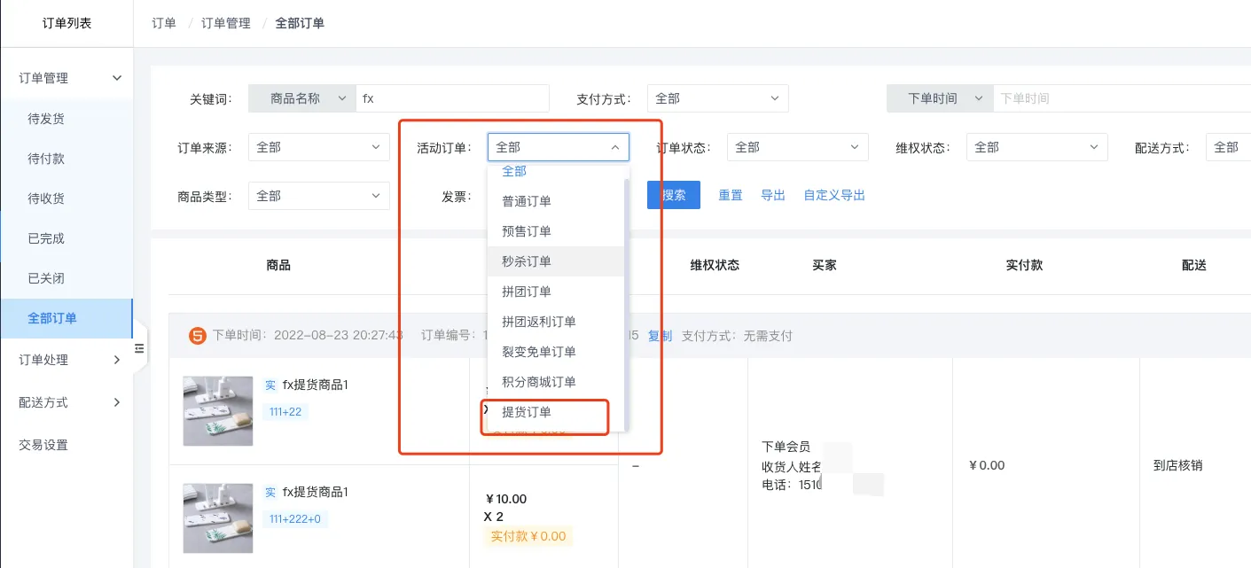Viewport: 1251px width, 568px height.
Task: Select the 积分商城订单 option
Action: 556,382
